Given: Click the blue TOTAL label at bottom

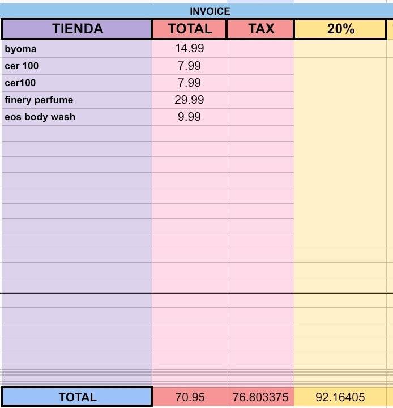Looking at the screenshot, I should click(x=77, y=397).
